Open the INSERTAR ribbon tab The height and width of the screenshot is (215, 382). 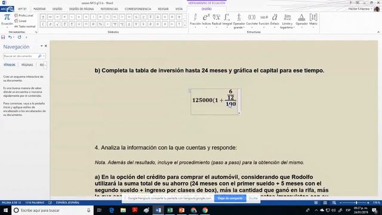[39, 9]
